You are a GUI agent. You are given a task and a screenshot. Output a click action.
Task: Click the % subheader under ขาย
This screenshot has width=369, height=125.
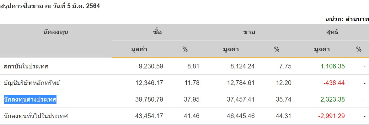coord(276,49)
